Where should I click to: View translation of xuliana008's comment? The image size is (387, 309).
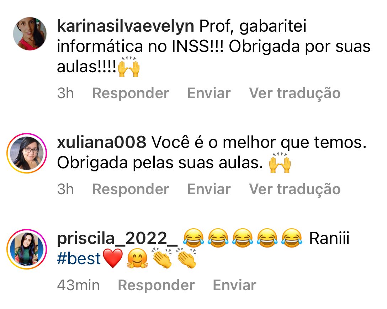(295, 189)
